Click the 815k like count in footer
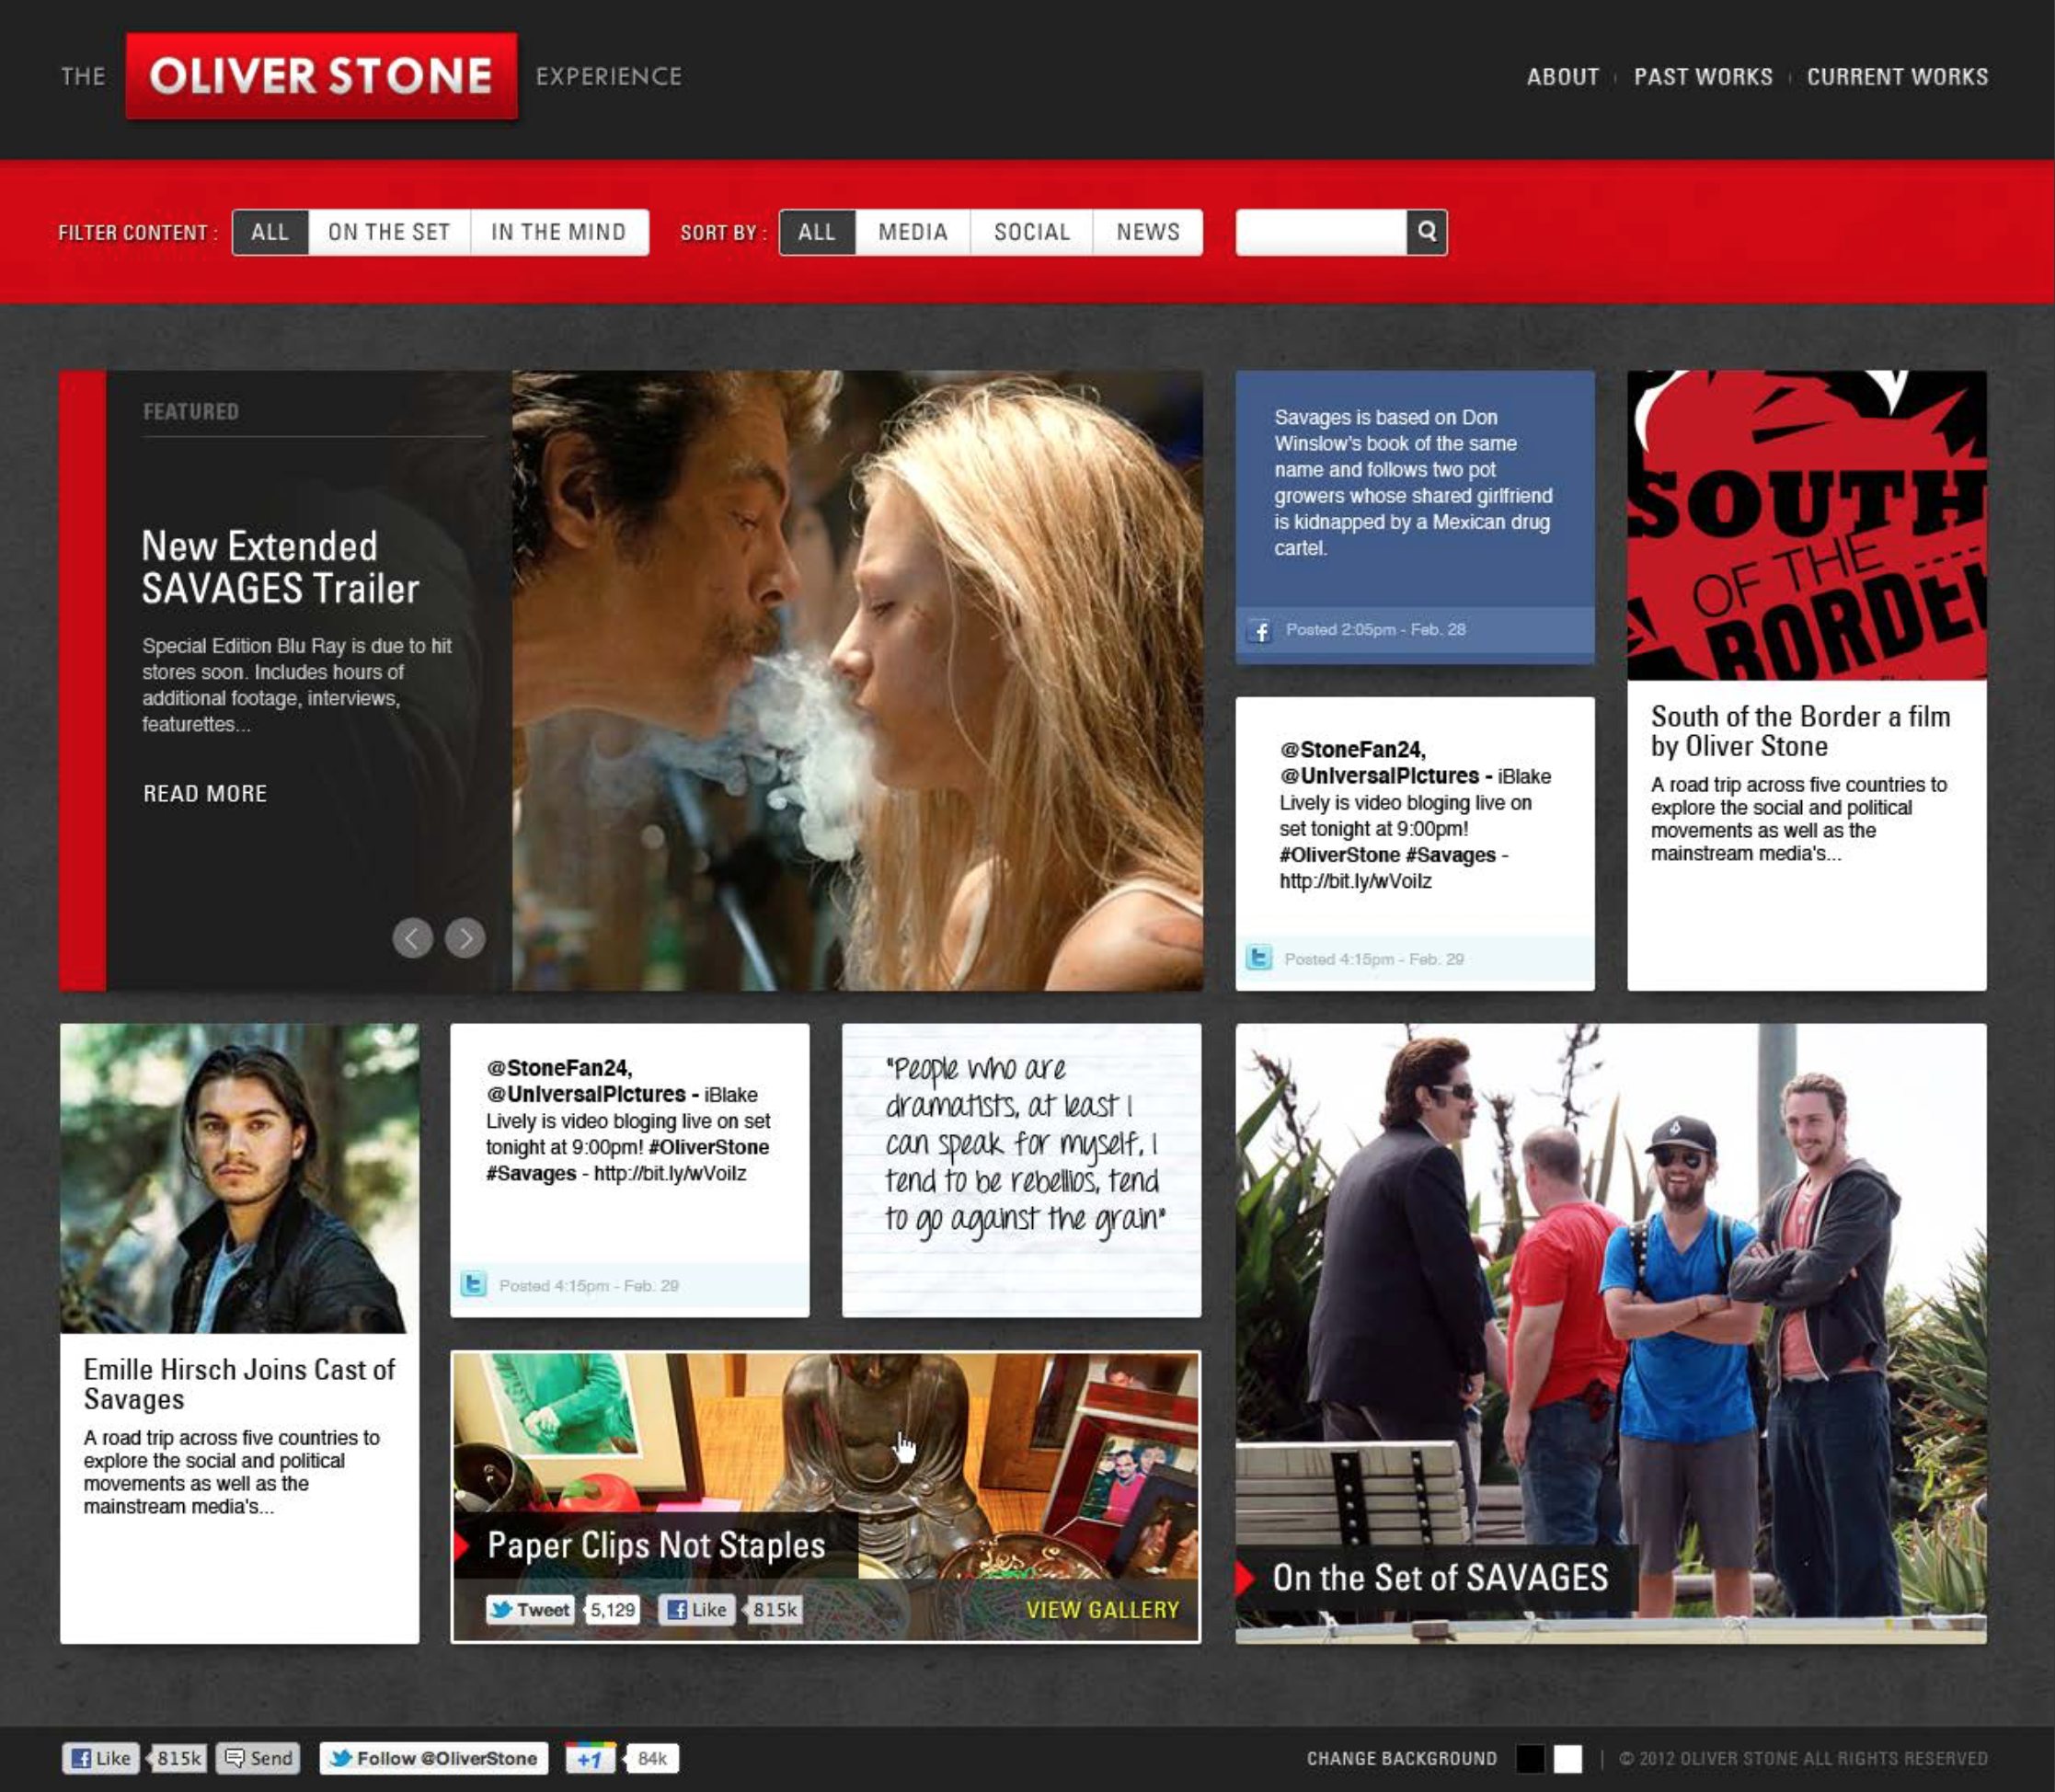 click(179, 1758)
